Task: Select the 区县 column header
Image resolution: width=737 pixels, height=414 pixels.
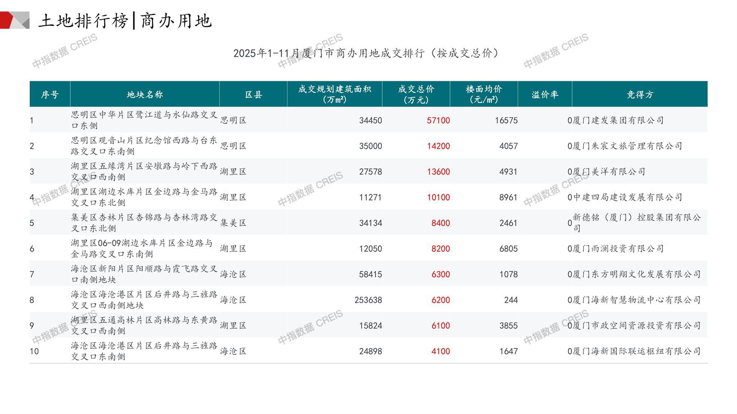Action: click(253, 95)
